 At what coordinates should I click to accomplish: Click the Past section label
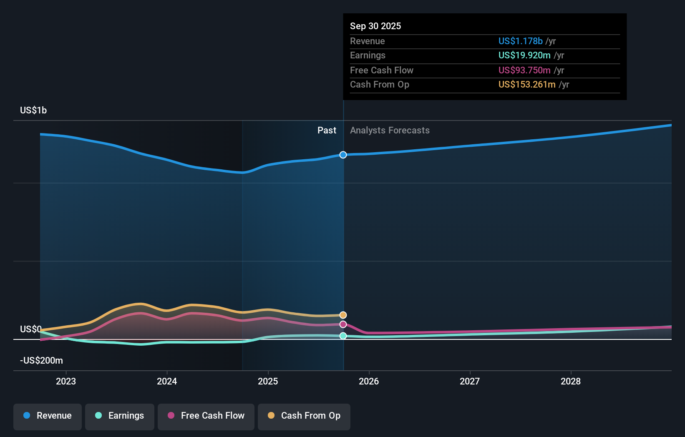(327, 131)
